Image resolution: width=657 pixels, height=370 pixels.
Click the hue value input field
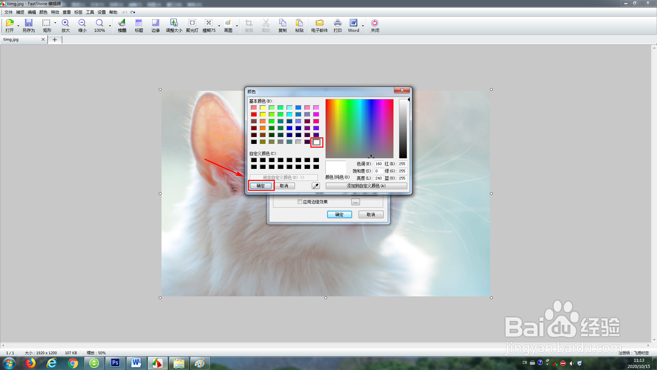click(378, 164)
